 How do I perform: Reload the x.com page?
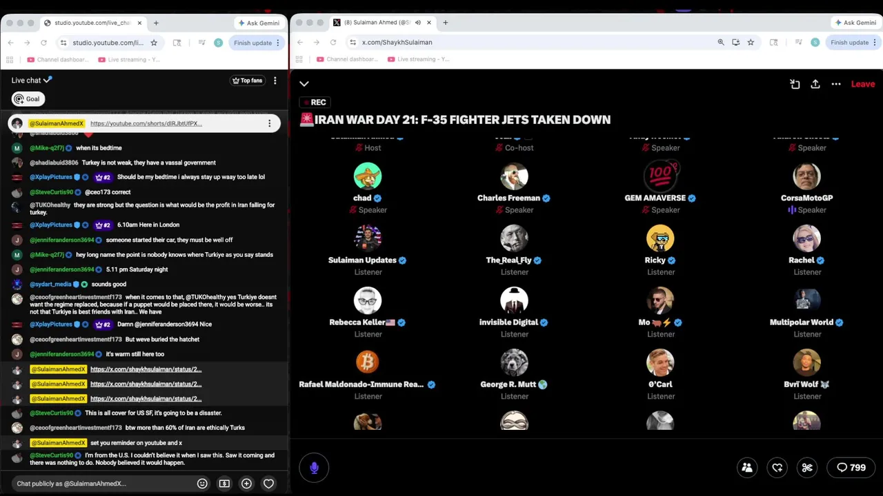coord(333,43)
